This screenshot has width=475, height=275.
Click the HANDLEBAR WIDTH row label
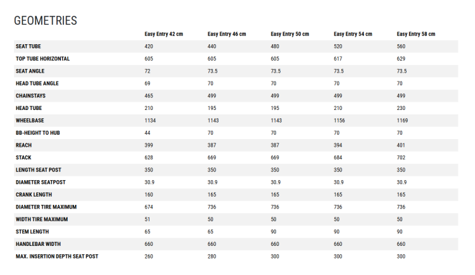point(38,244)
